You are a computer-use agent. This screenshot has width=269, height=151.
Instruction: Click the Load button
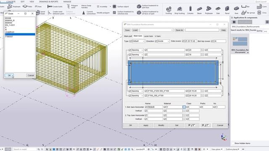click(x=135, y=30)
